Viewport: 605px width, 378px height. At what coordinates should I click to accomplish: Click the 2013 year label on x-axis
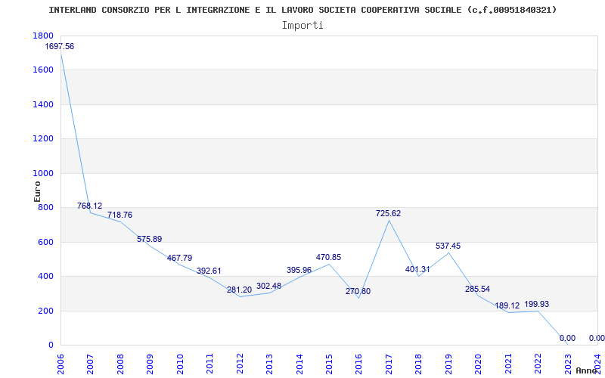pyautogui.click(x=269, y=364)
